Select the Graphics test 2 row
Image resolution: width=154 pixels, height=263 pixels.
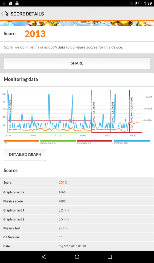pos(77,219)
